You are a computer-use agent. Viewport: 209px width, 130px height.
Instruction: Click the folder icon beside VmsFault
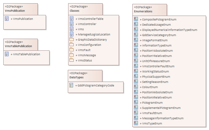72,50
